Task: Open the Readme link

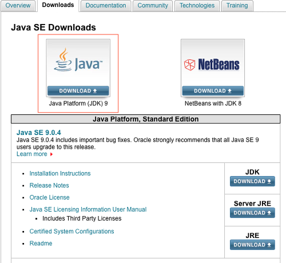Action: (x=41, y=244)
